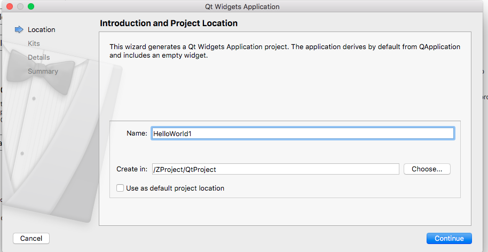
Task: Click the Name: label
Action: coord(137,133)
